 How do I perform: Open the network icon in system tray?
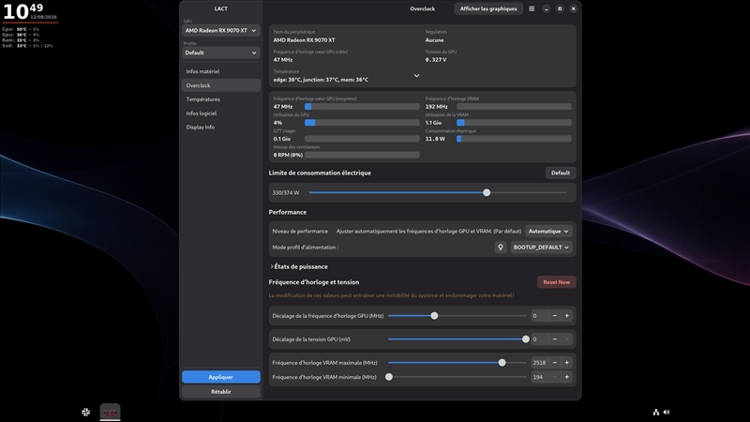pos(655,412)
